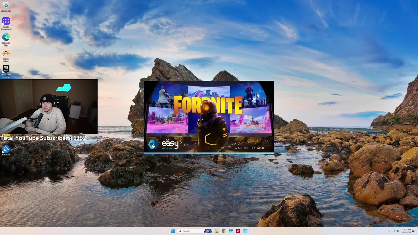The height and width of the screenshot is (235, 418).
Task: Click the Fortnite splash screen artwork
Action: (209, 117)
